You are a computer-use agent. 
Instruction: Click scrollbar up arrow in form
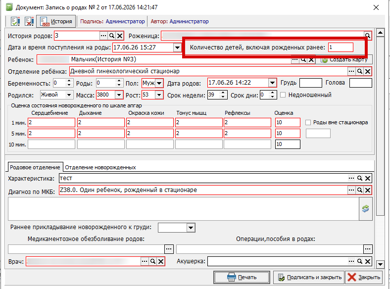tap(380, 33)
